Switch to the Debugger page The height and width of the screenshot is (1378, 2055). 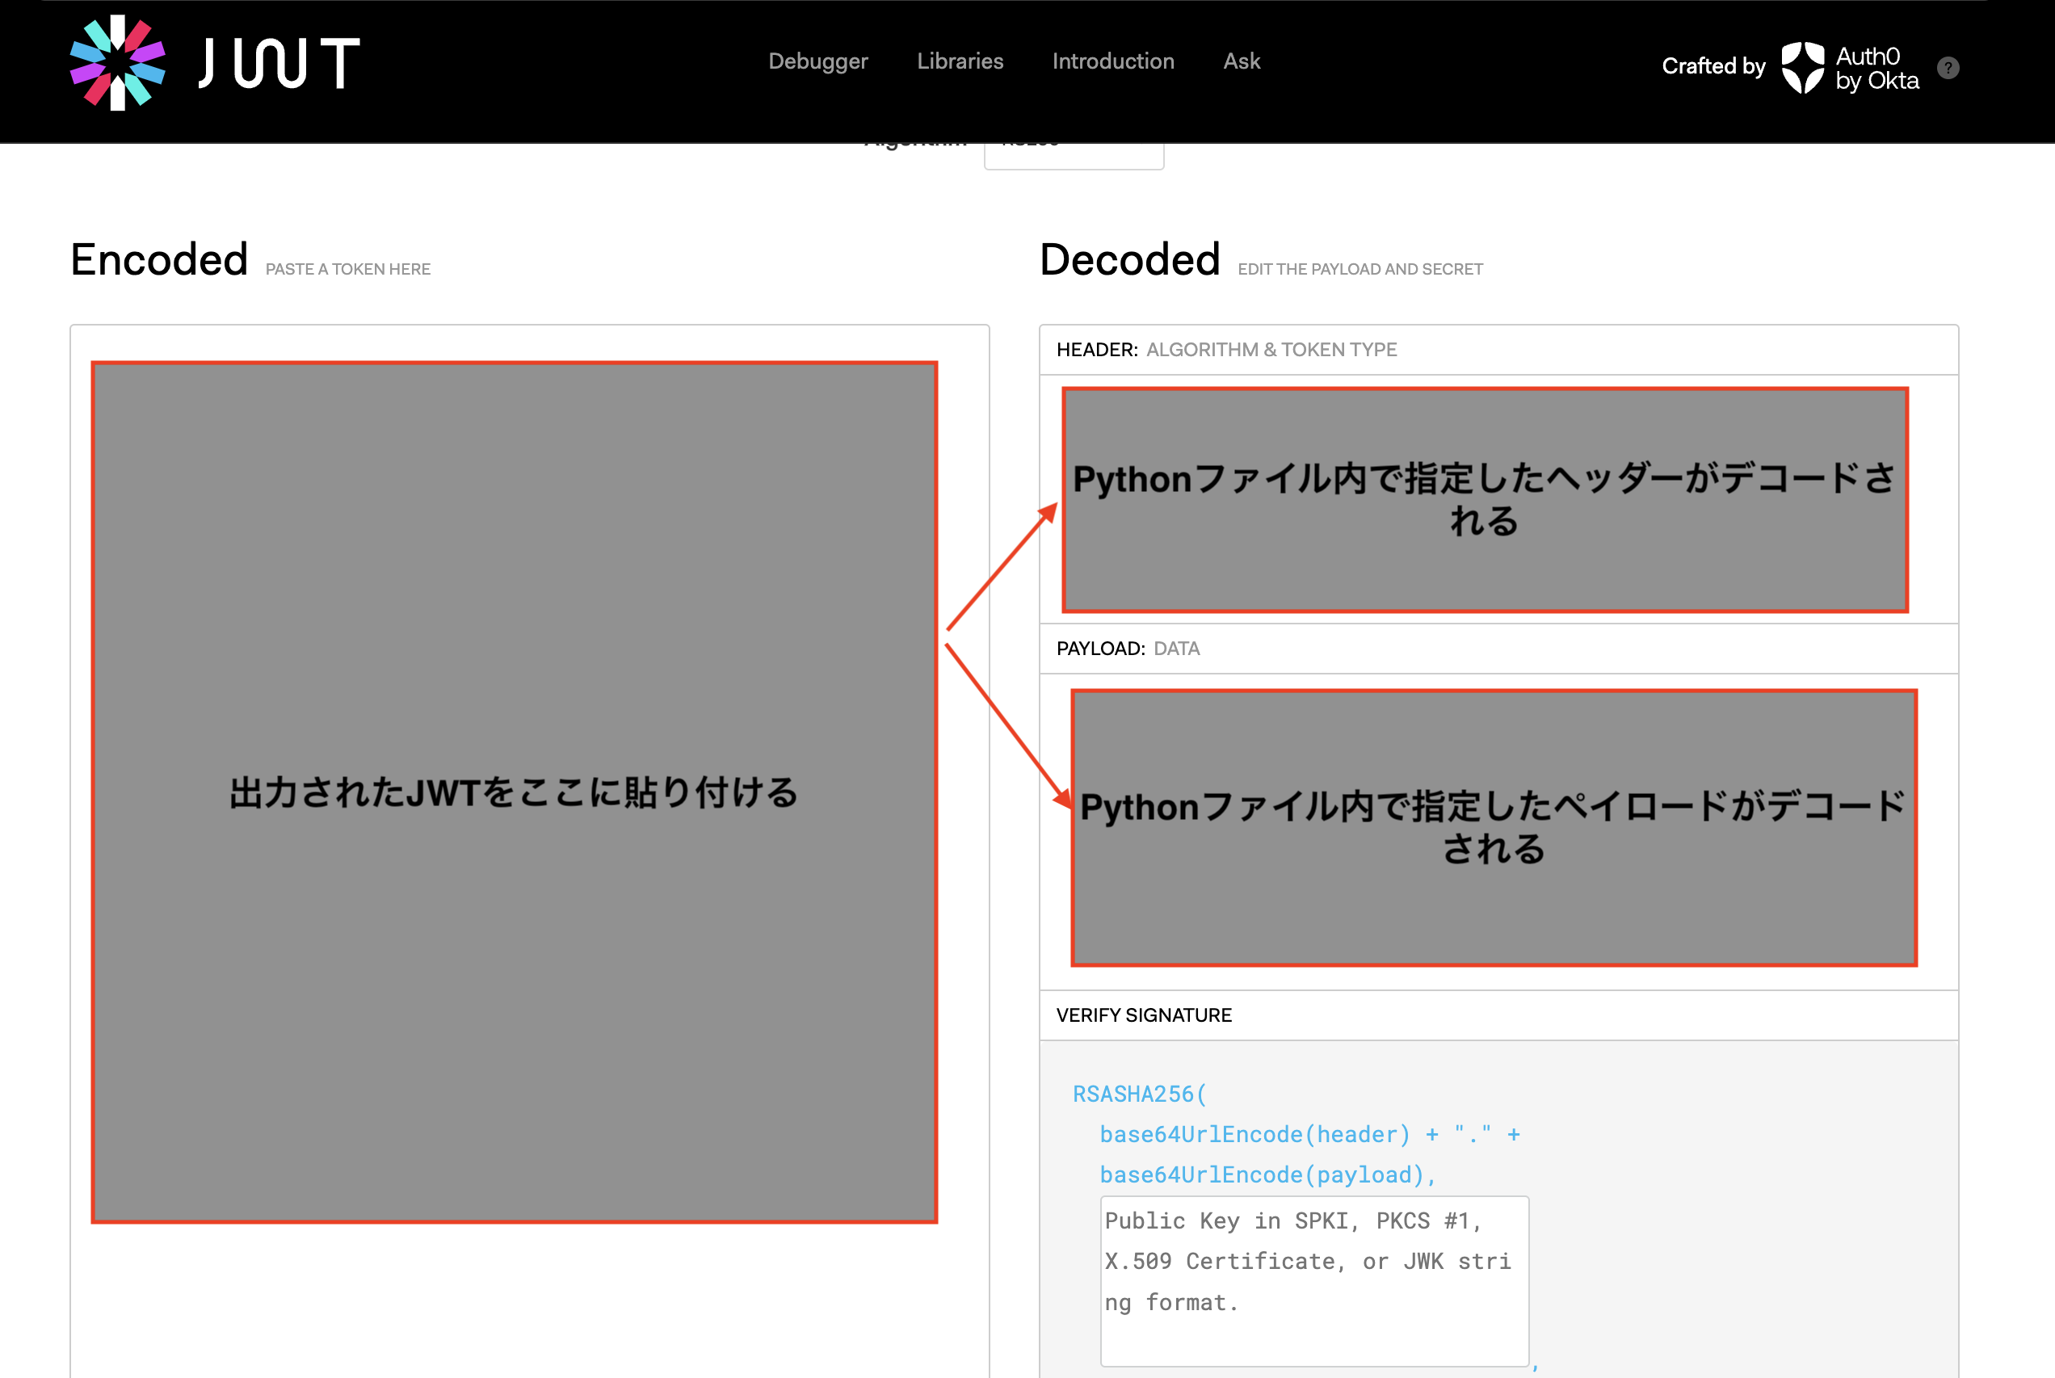[x=817, y=61]
